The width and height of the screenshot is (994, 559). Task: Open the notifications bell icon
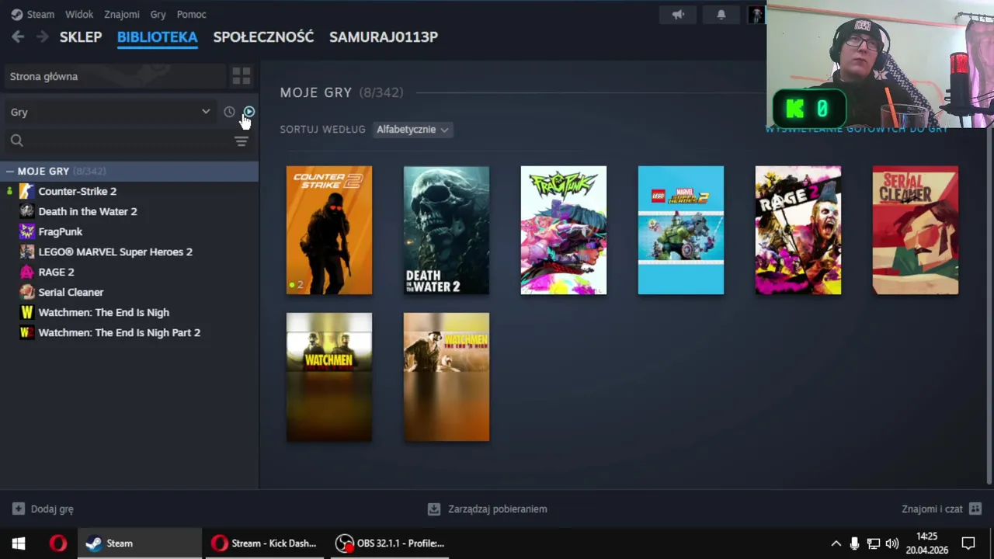pyautogui.click(x=721, y=15)
